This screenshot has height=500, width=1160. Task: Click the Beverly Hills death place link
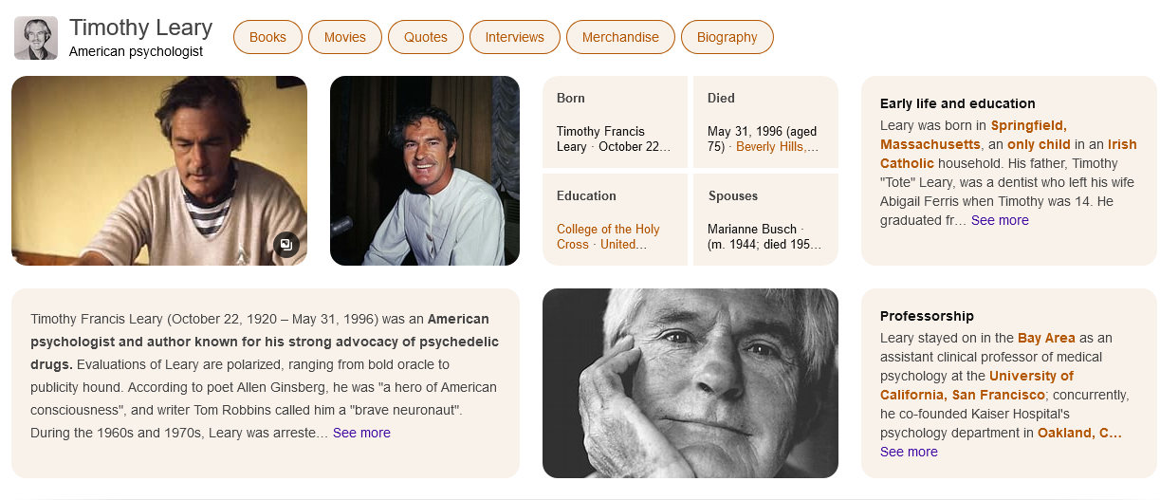click(x=776, y=147)
